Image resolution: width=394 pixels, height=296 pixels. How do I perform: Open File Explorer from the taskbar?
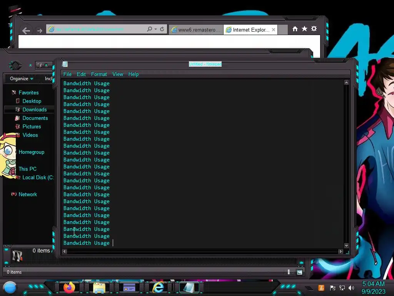point(99,288)
